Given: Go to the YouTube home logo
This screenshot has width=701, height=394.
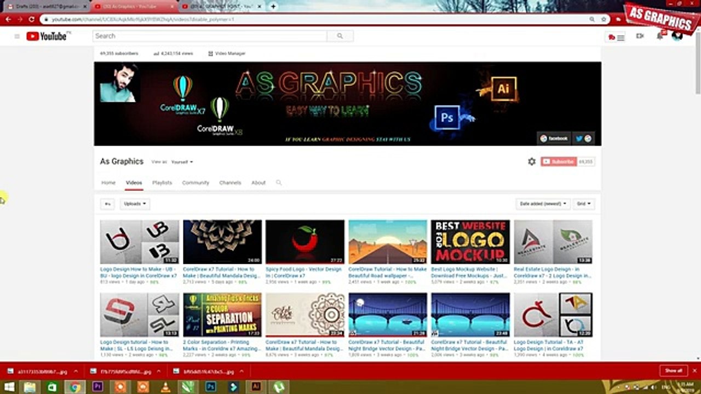Looking at the screenshot, I should point(46,36).
